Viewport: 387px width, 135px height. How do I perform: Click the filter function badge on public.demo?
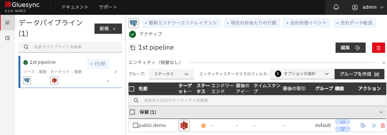tap(343, 129)
